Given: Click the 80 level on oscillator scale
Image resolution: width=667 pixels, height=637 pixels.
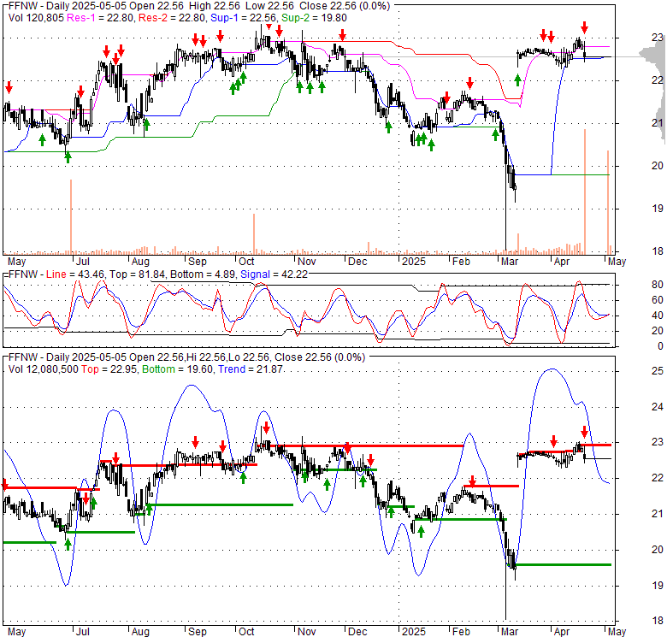Looking at the screenshot, I should coord(658,285).
